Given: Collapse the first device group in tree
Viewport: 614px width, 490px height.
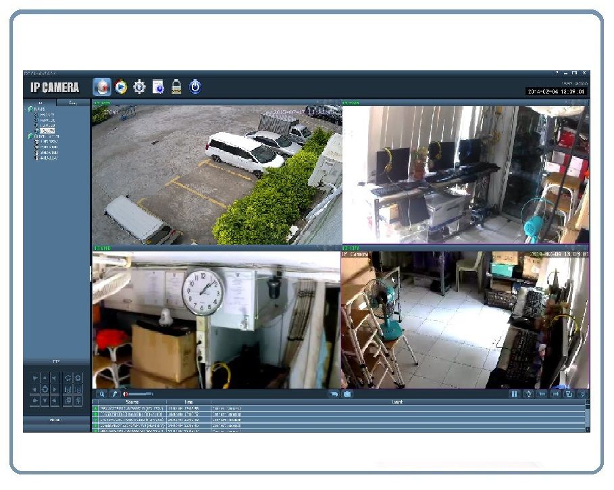Looking at the screenshot, I should (26, 109).
